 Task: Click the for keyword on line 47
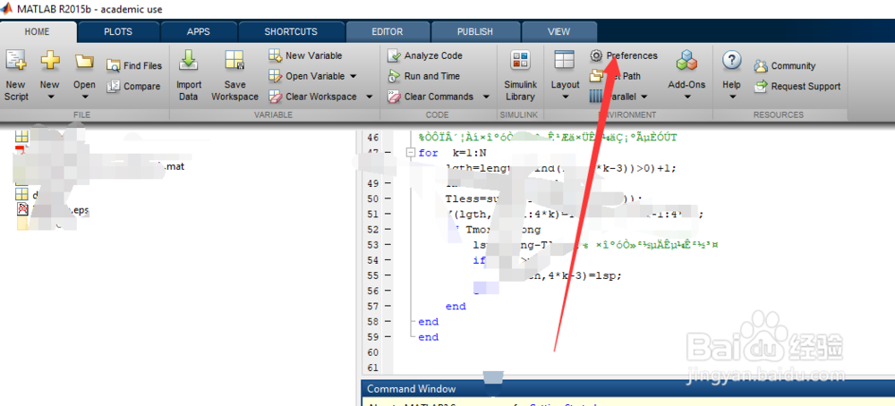click(x=428, y=153)
